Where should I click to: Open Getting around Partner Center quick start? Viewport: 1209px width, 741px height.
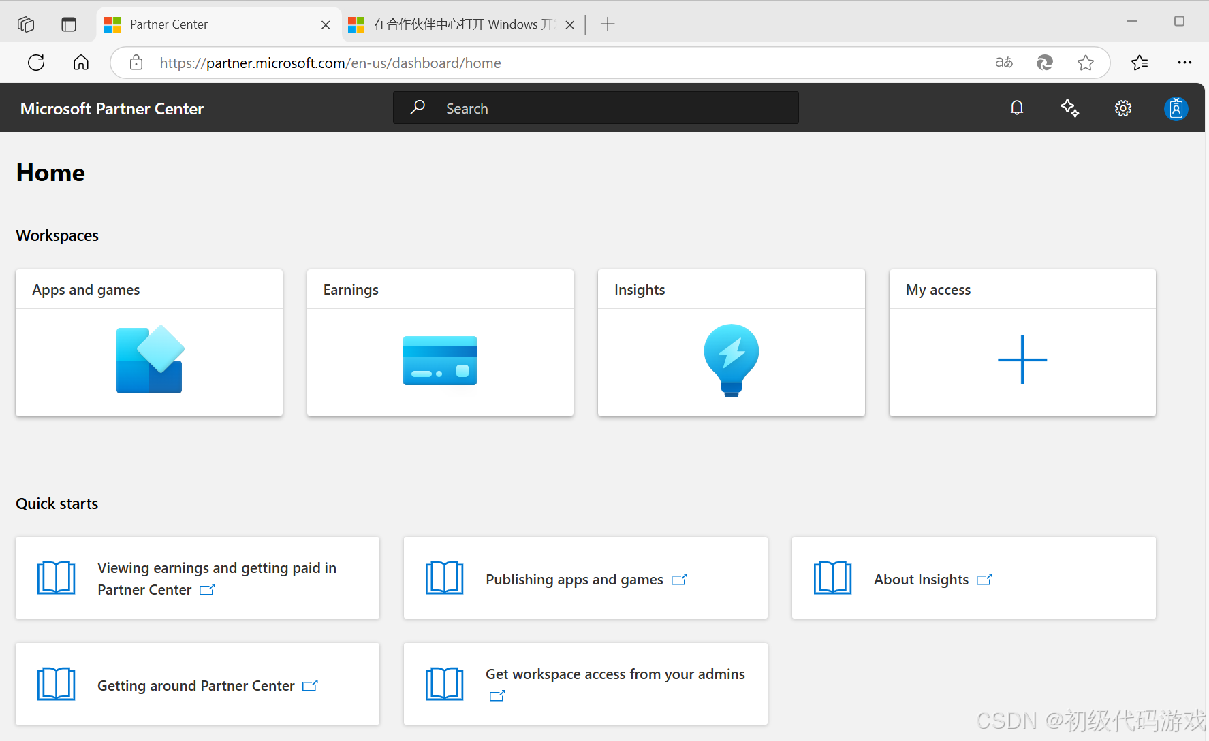click(x=198, y=684)
